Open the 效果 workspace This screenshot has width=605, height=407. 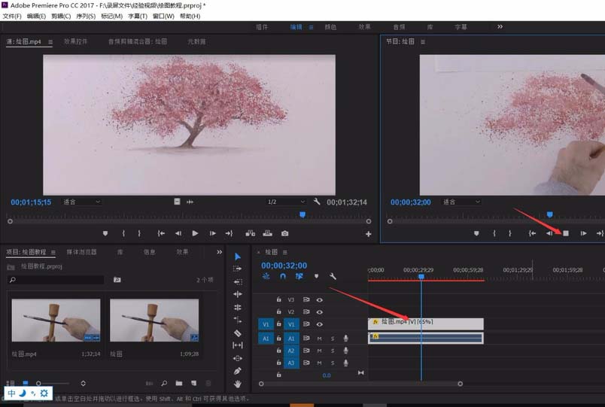point(365,27)
